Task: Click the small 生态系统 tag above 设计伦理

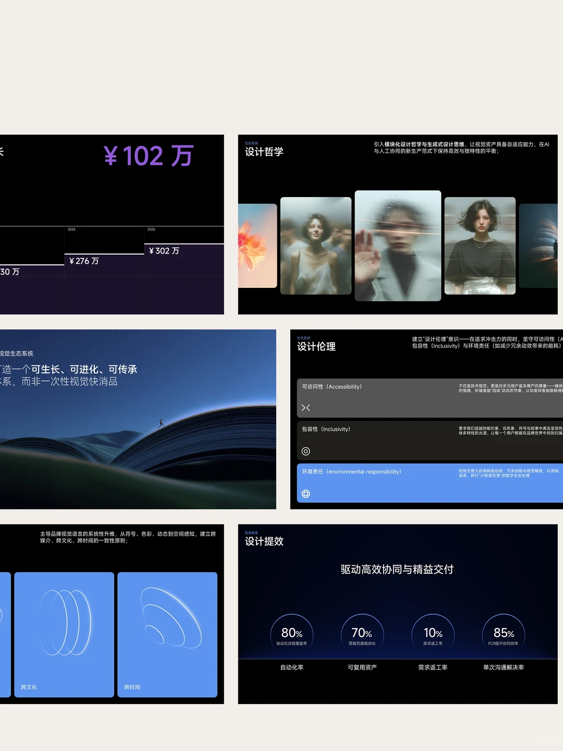Action: point(303,338)
